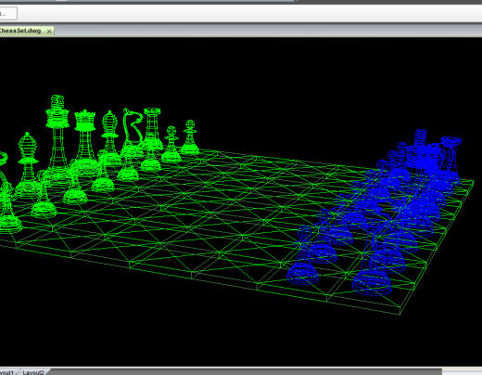Open the Layout2 tab
This screenshot has height=375, width=482.
tap(33, 372)
